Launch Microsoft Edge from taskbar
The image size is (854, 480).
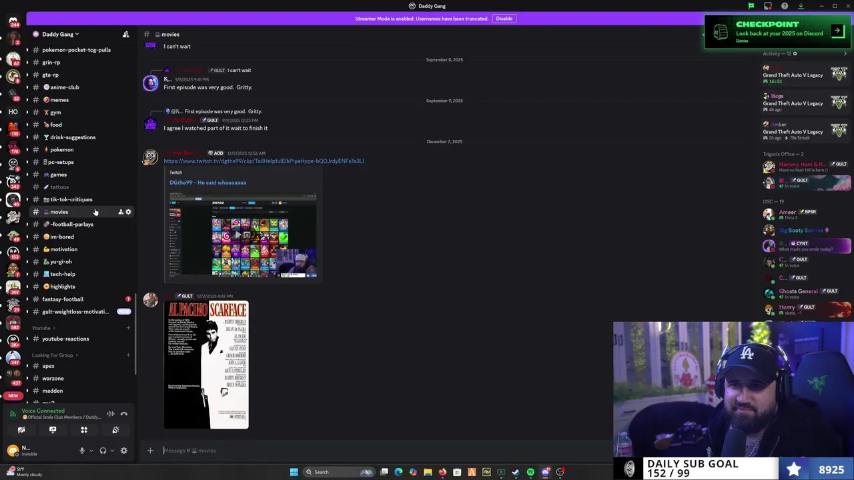tap(398, 472)
